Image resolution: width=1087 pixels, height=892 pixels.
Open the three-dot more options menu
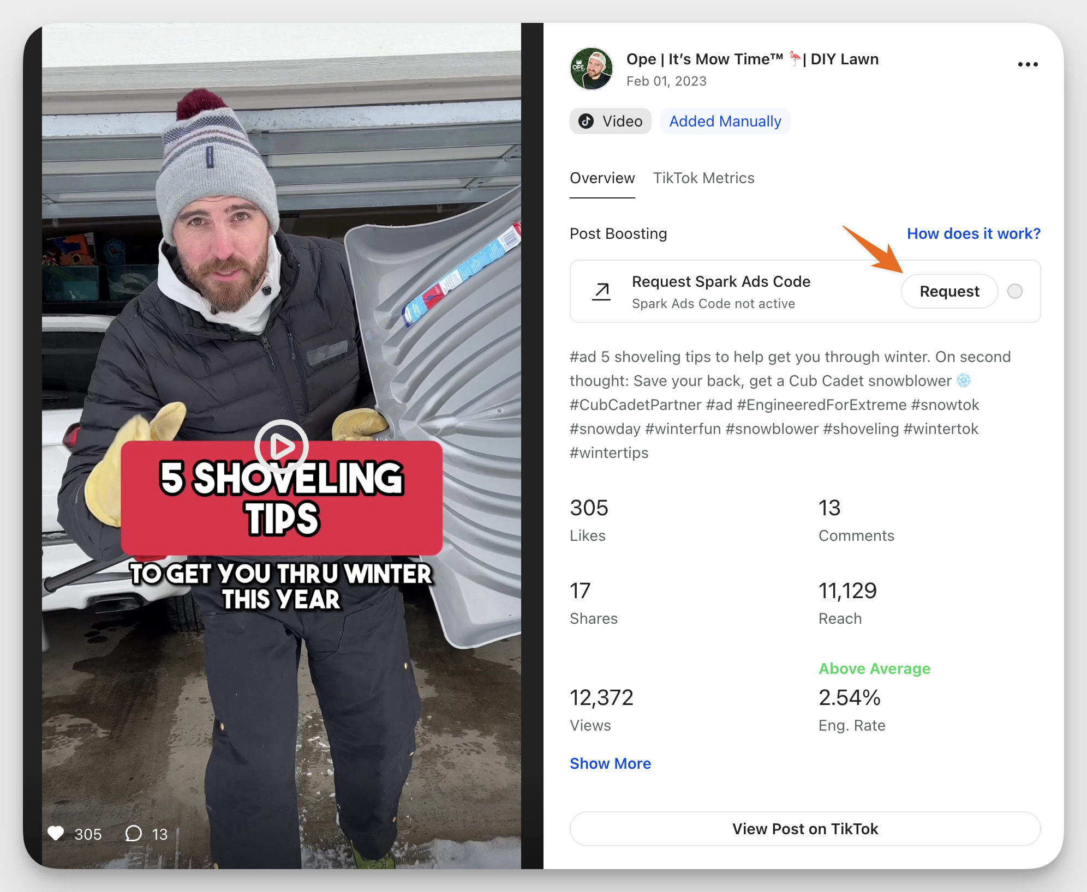tap(1028, 64)
